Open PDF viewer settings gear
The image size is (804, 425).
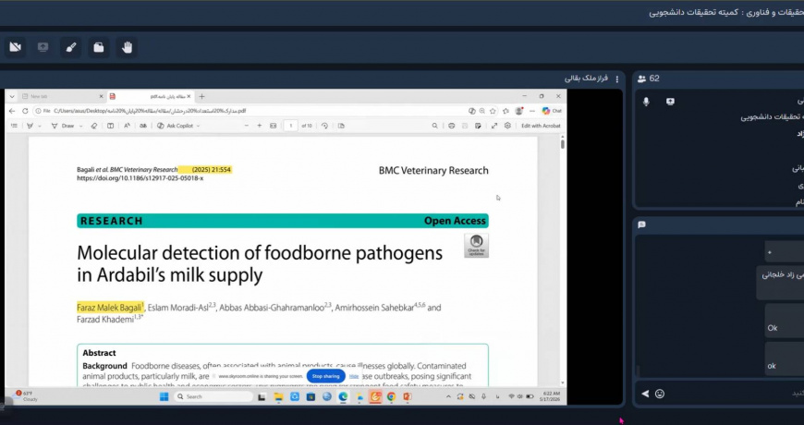507,126
